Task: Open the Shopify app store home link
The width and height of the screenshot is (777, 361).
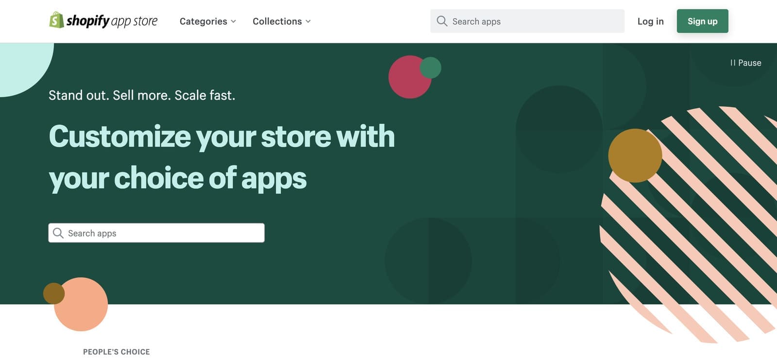Action: point(103,21)
